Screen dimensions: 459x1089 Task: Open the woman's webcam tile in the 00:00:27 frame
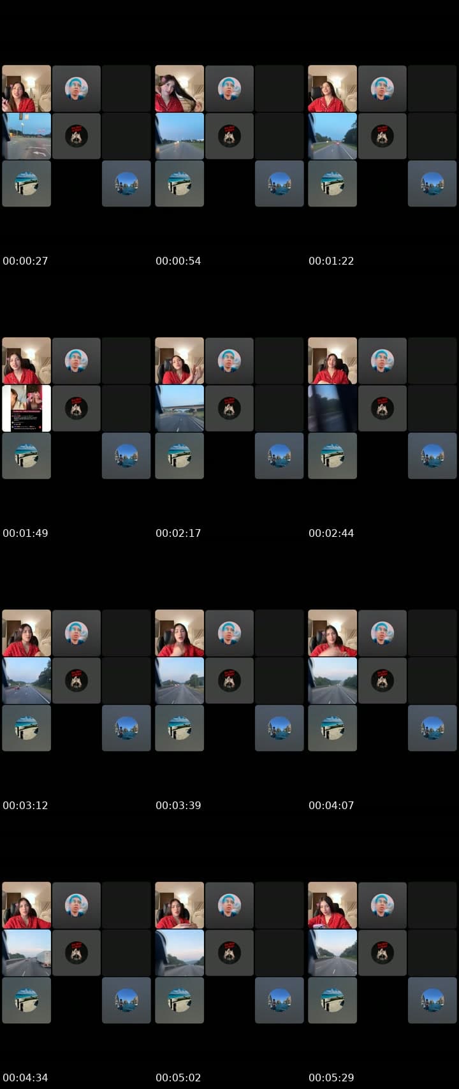[26, 89]
